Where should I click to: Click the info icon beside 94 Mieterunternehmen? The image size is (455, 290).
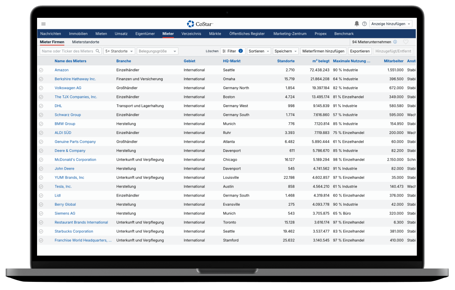pos(395,42)
